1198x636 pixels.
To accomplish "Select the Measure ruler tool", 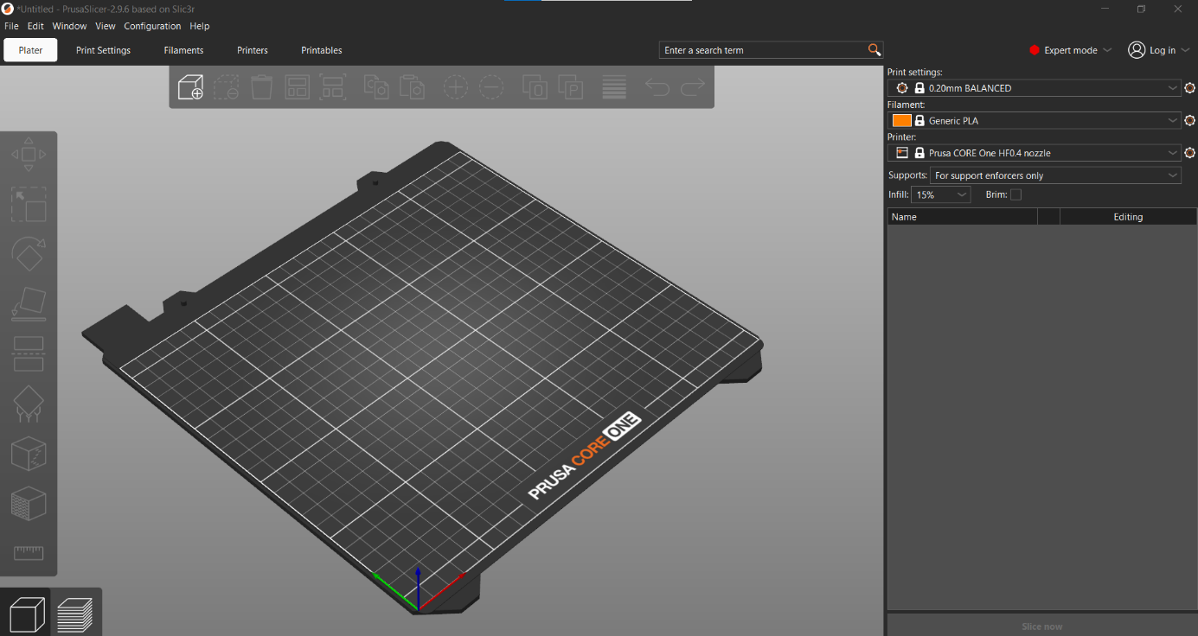I will pyautogui.click(x=29, y=553).
